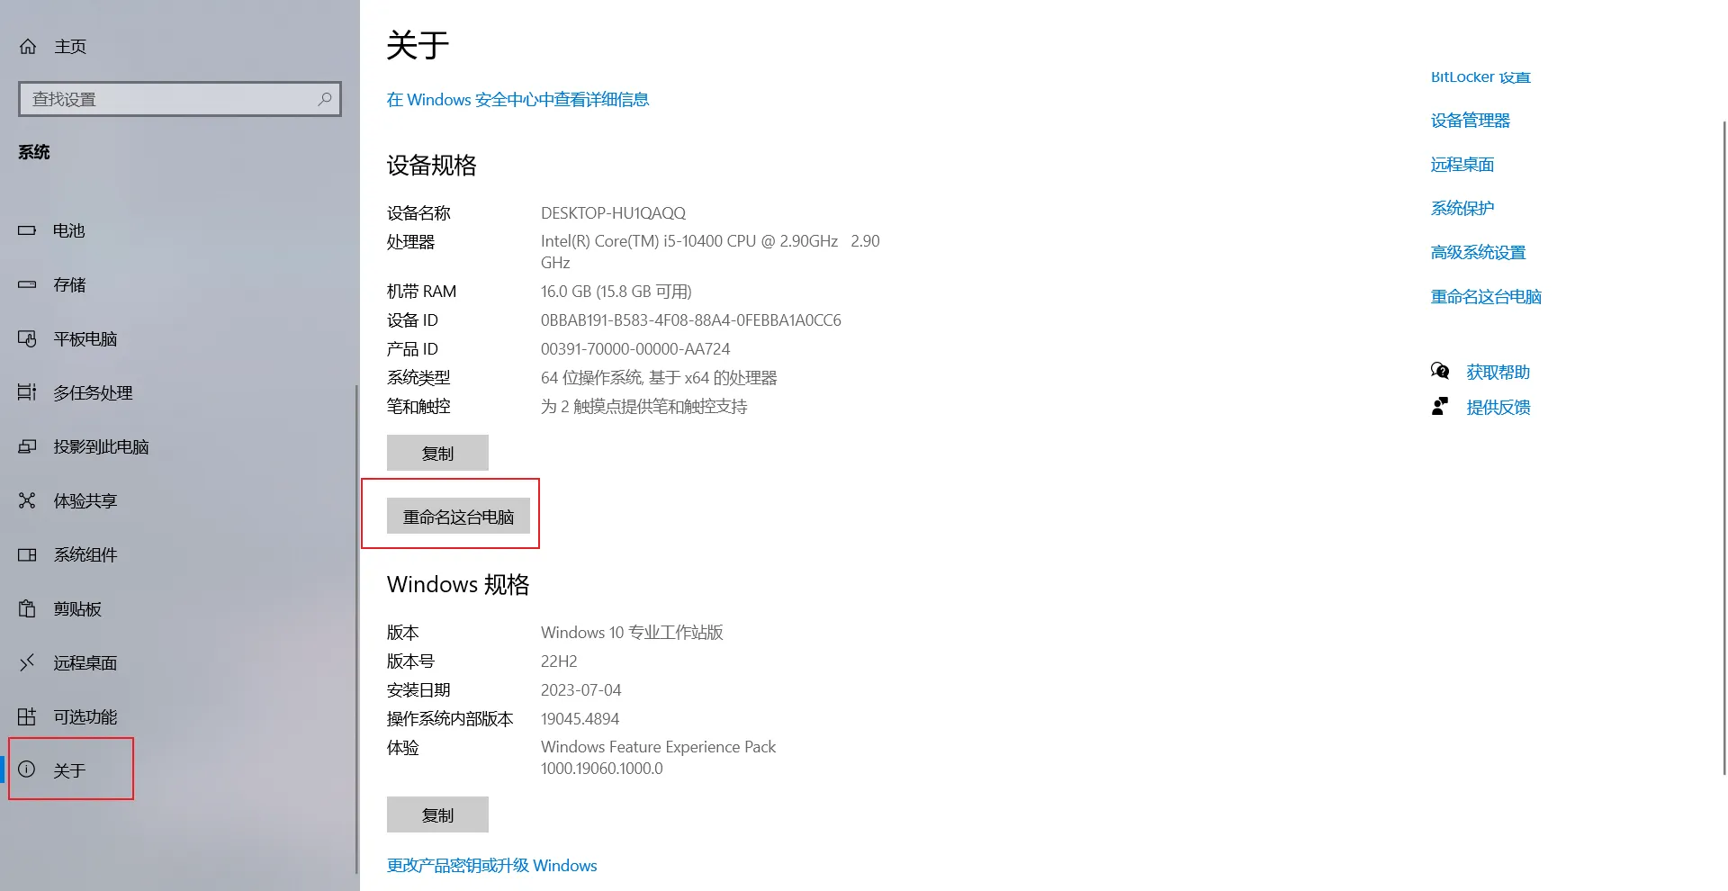Click the right-side page vertical scrollbar
1728x891 pixels.
tap(1723, 450)
